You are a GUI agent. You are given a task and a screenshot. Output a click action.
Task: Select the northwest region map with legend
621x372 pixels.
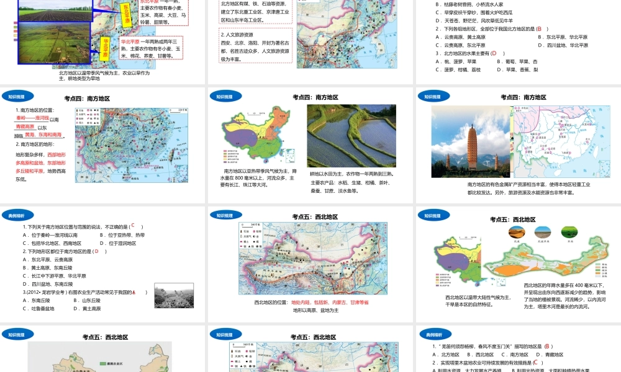click(x=313, y=259)
